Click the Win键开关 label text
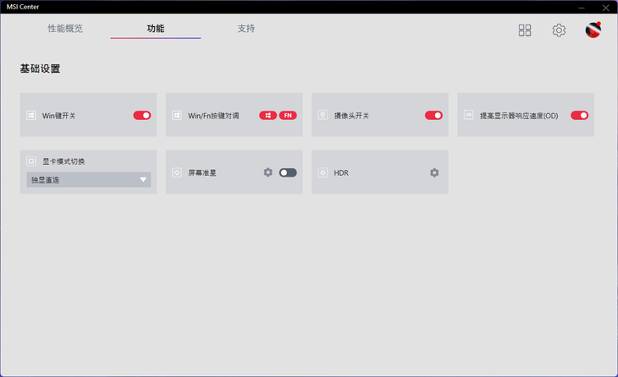The height and width of the screenshot is (377, 618). [x=58, y=116]
